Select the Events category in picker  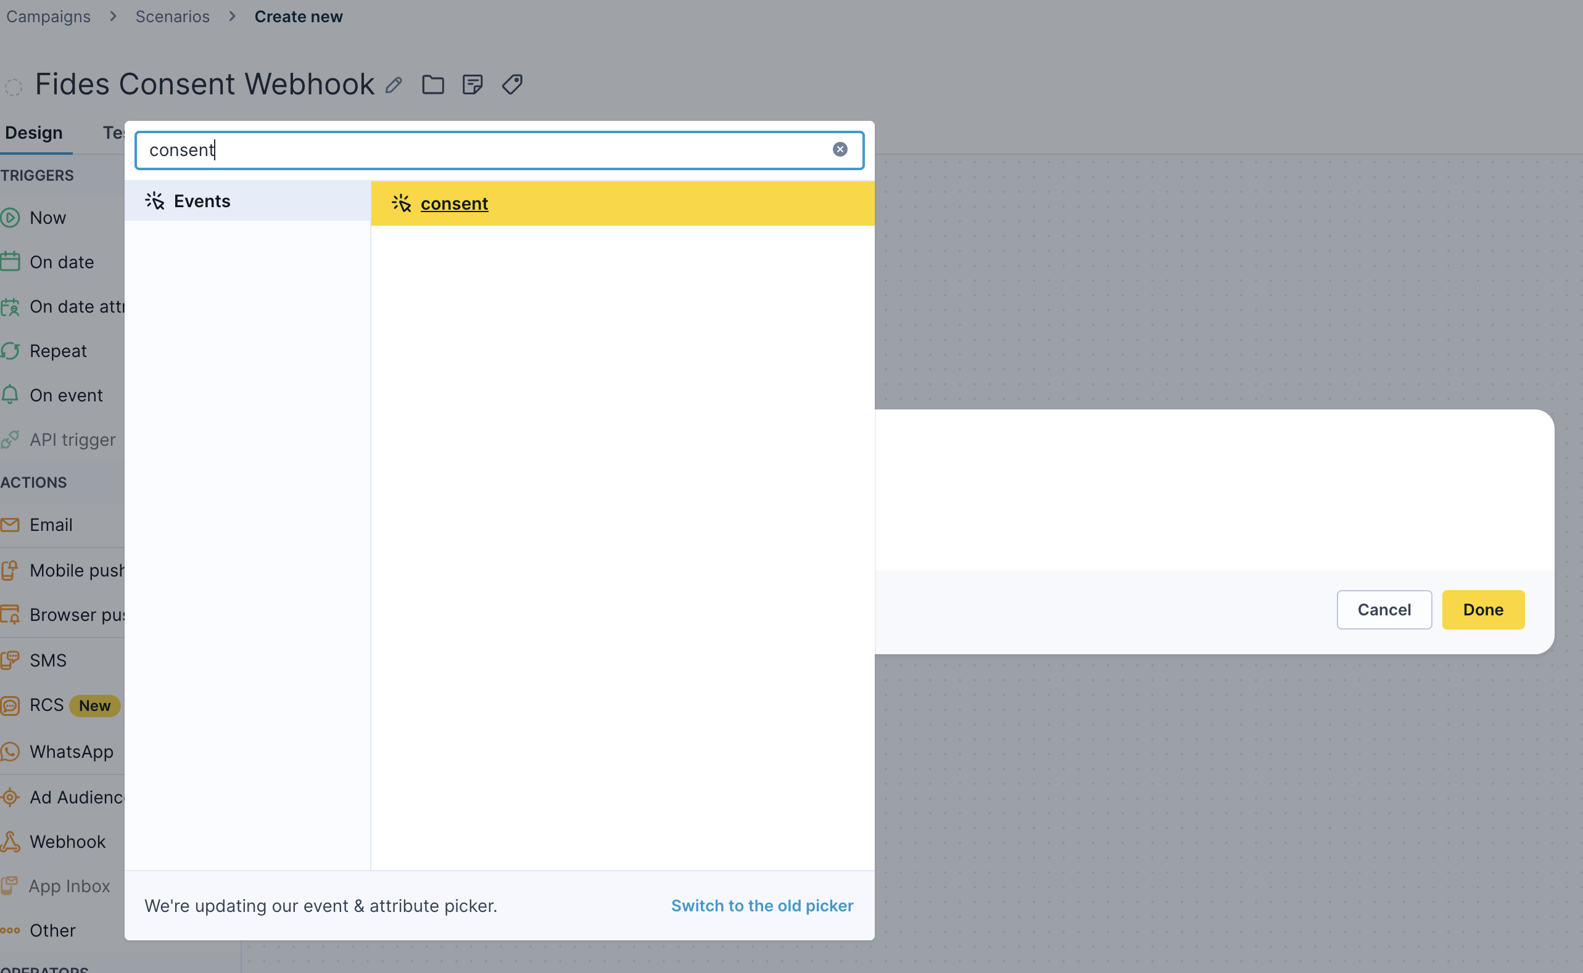[202, 202]
